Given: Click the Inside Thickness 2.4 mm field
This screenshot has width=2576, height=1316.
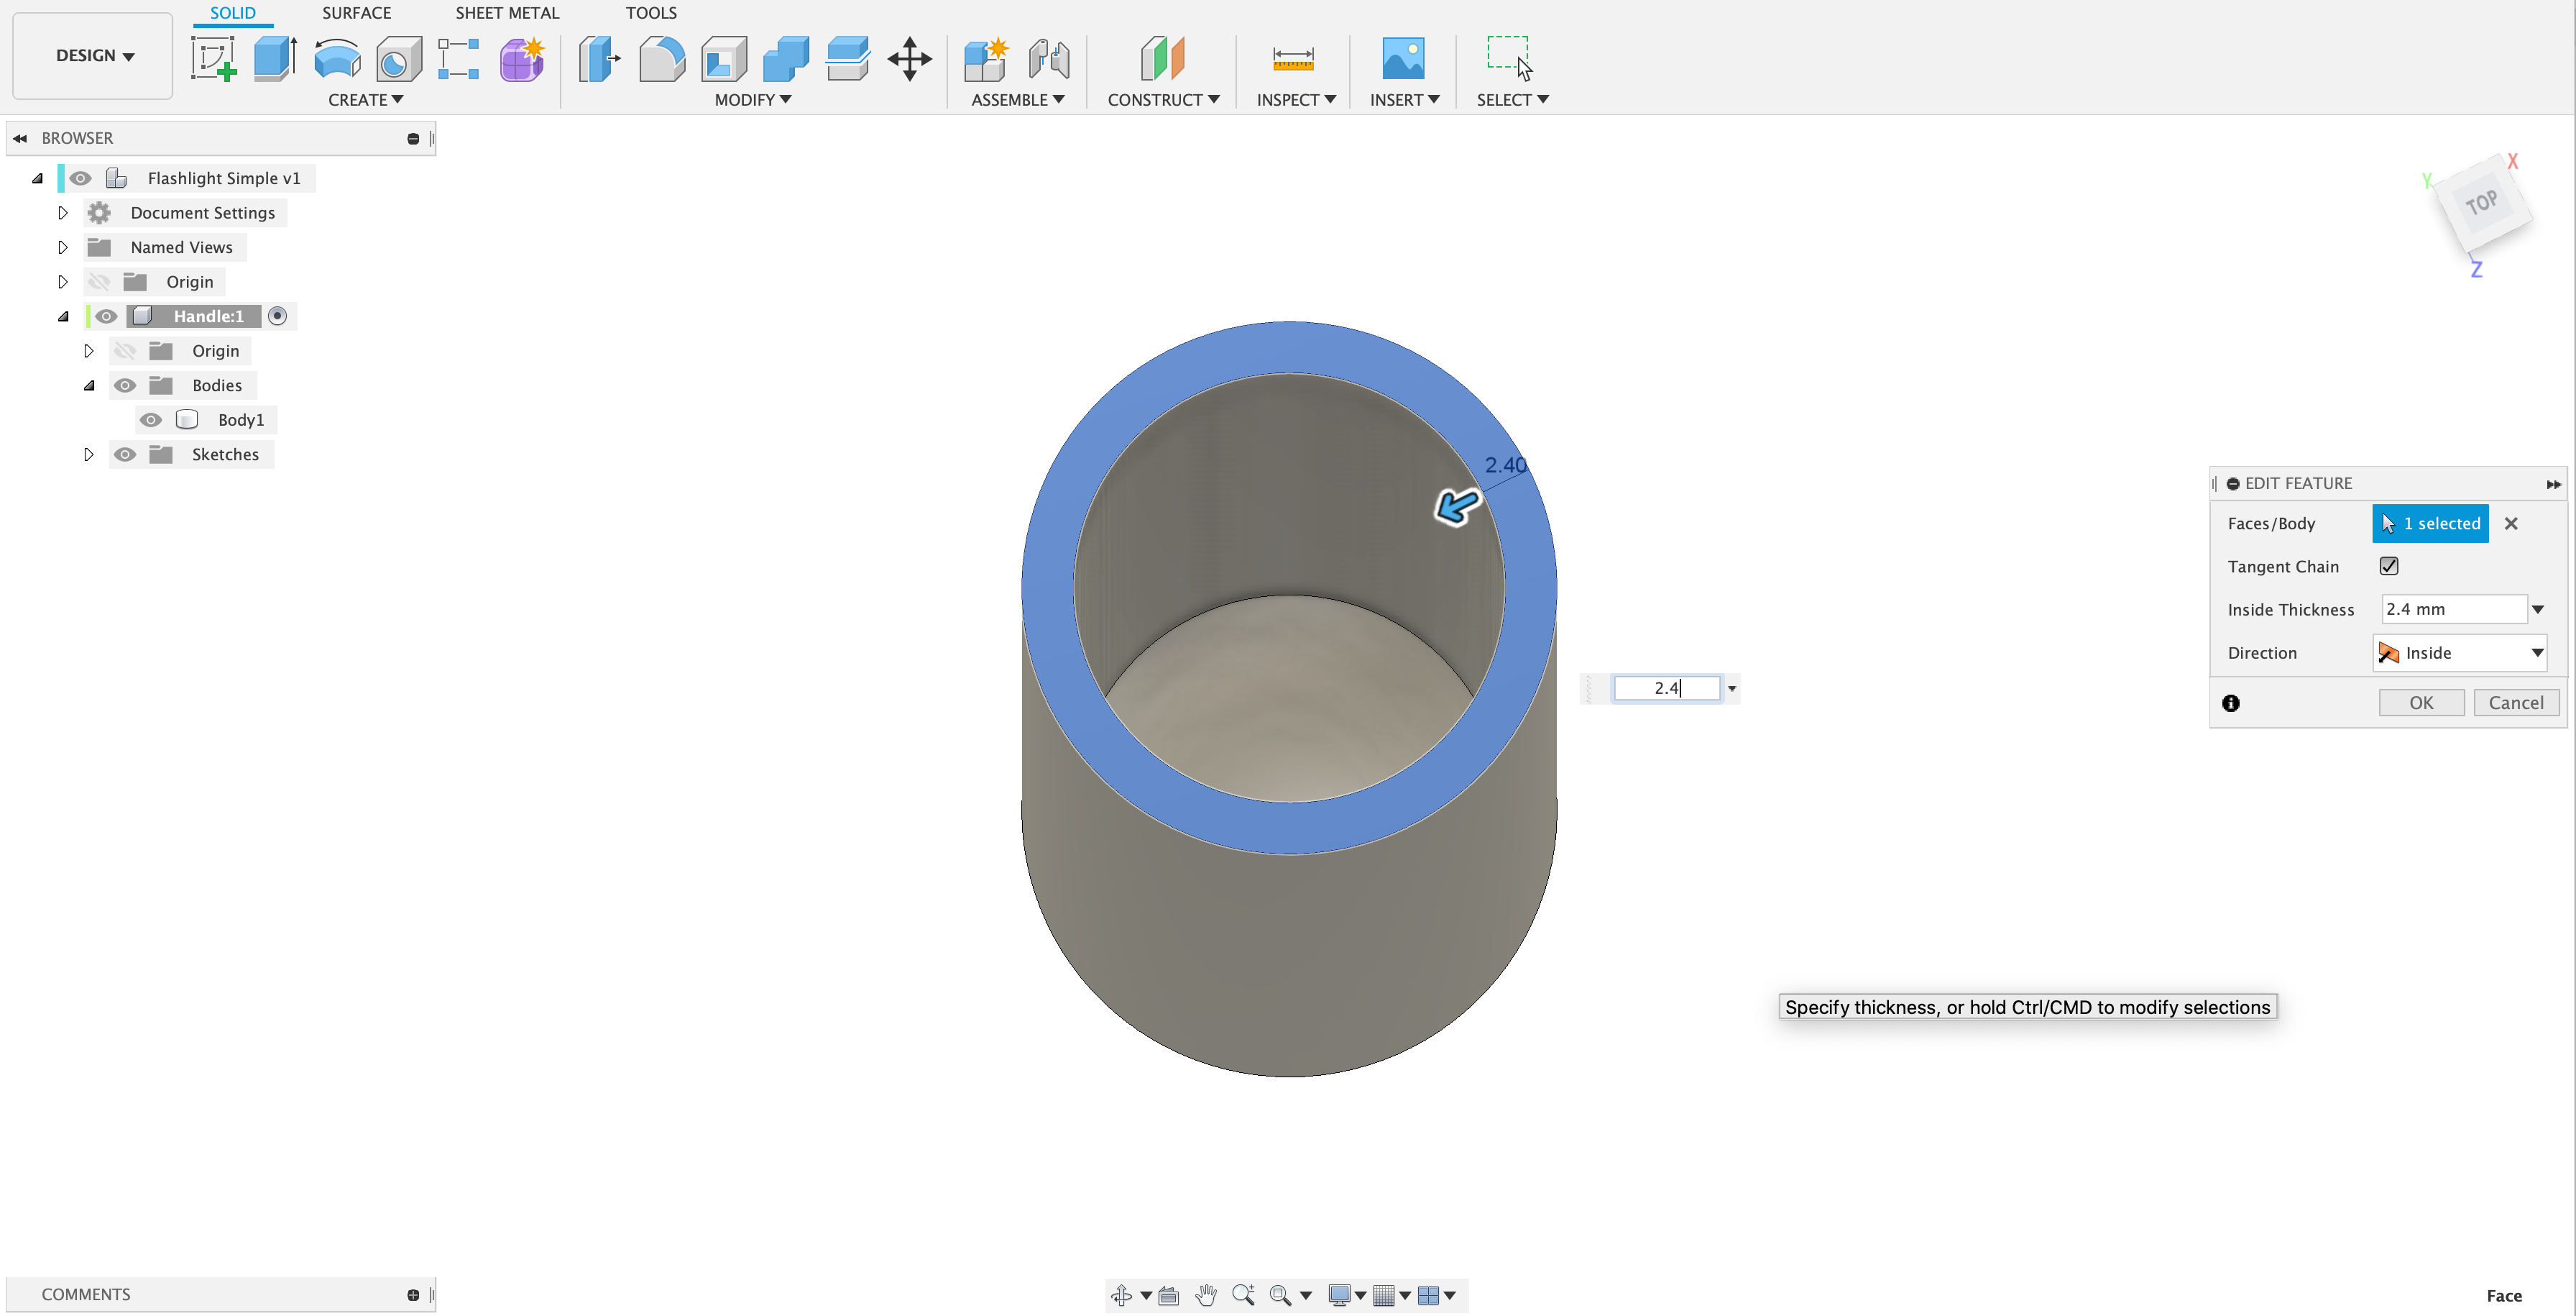Looking at the screenshot, I should tap(2454, 608).
